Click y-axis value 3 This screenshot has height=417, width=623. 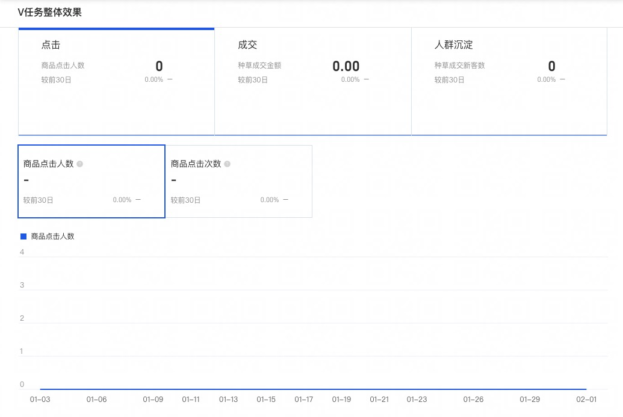coord(22,285)
